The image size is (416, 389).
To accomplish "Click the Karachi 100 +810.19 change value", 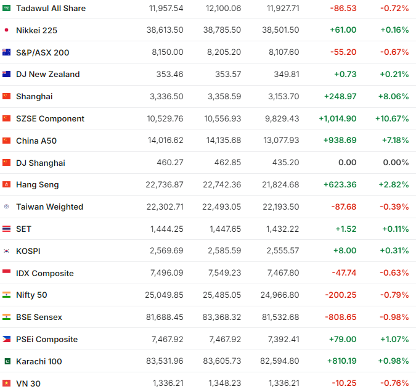I will coord(336,361).
